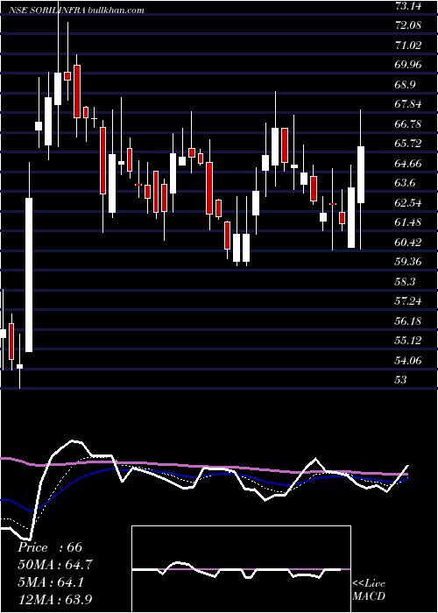438x613 pixels.
Task: Click the 67.84 price axis label
Action: point(409,104)
